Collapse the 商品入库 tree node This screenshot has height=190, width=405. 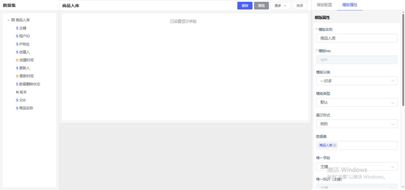[x=8, y=20]
